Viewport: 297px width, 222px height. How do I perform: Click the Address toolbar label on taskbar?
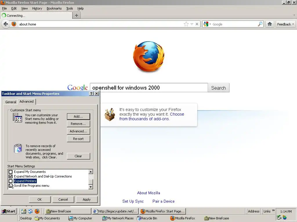[253, 211]
